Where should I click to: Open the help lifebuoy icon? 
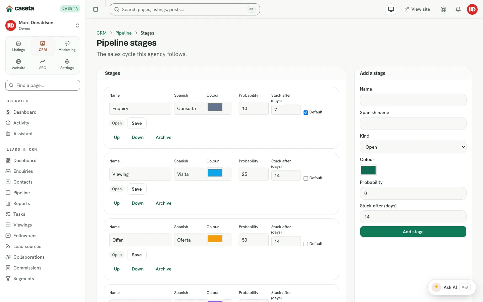[443, 9]
